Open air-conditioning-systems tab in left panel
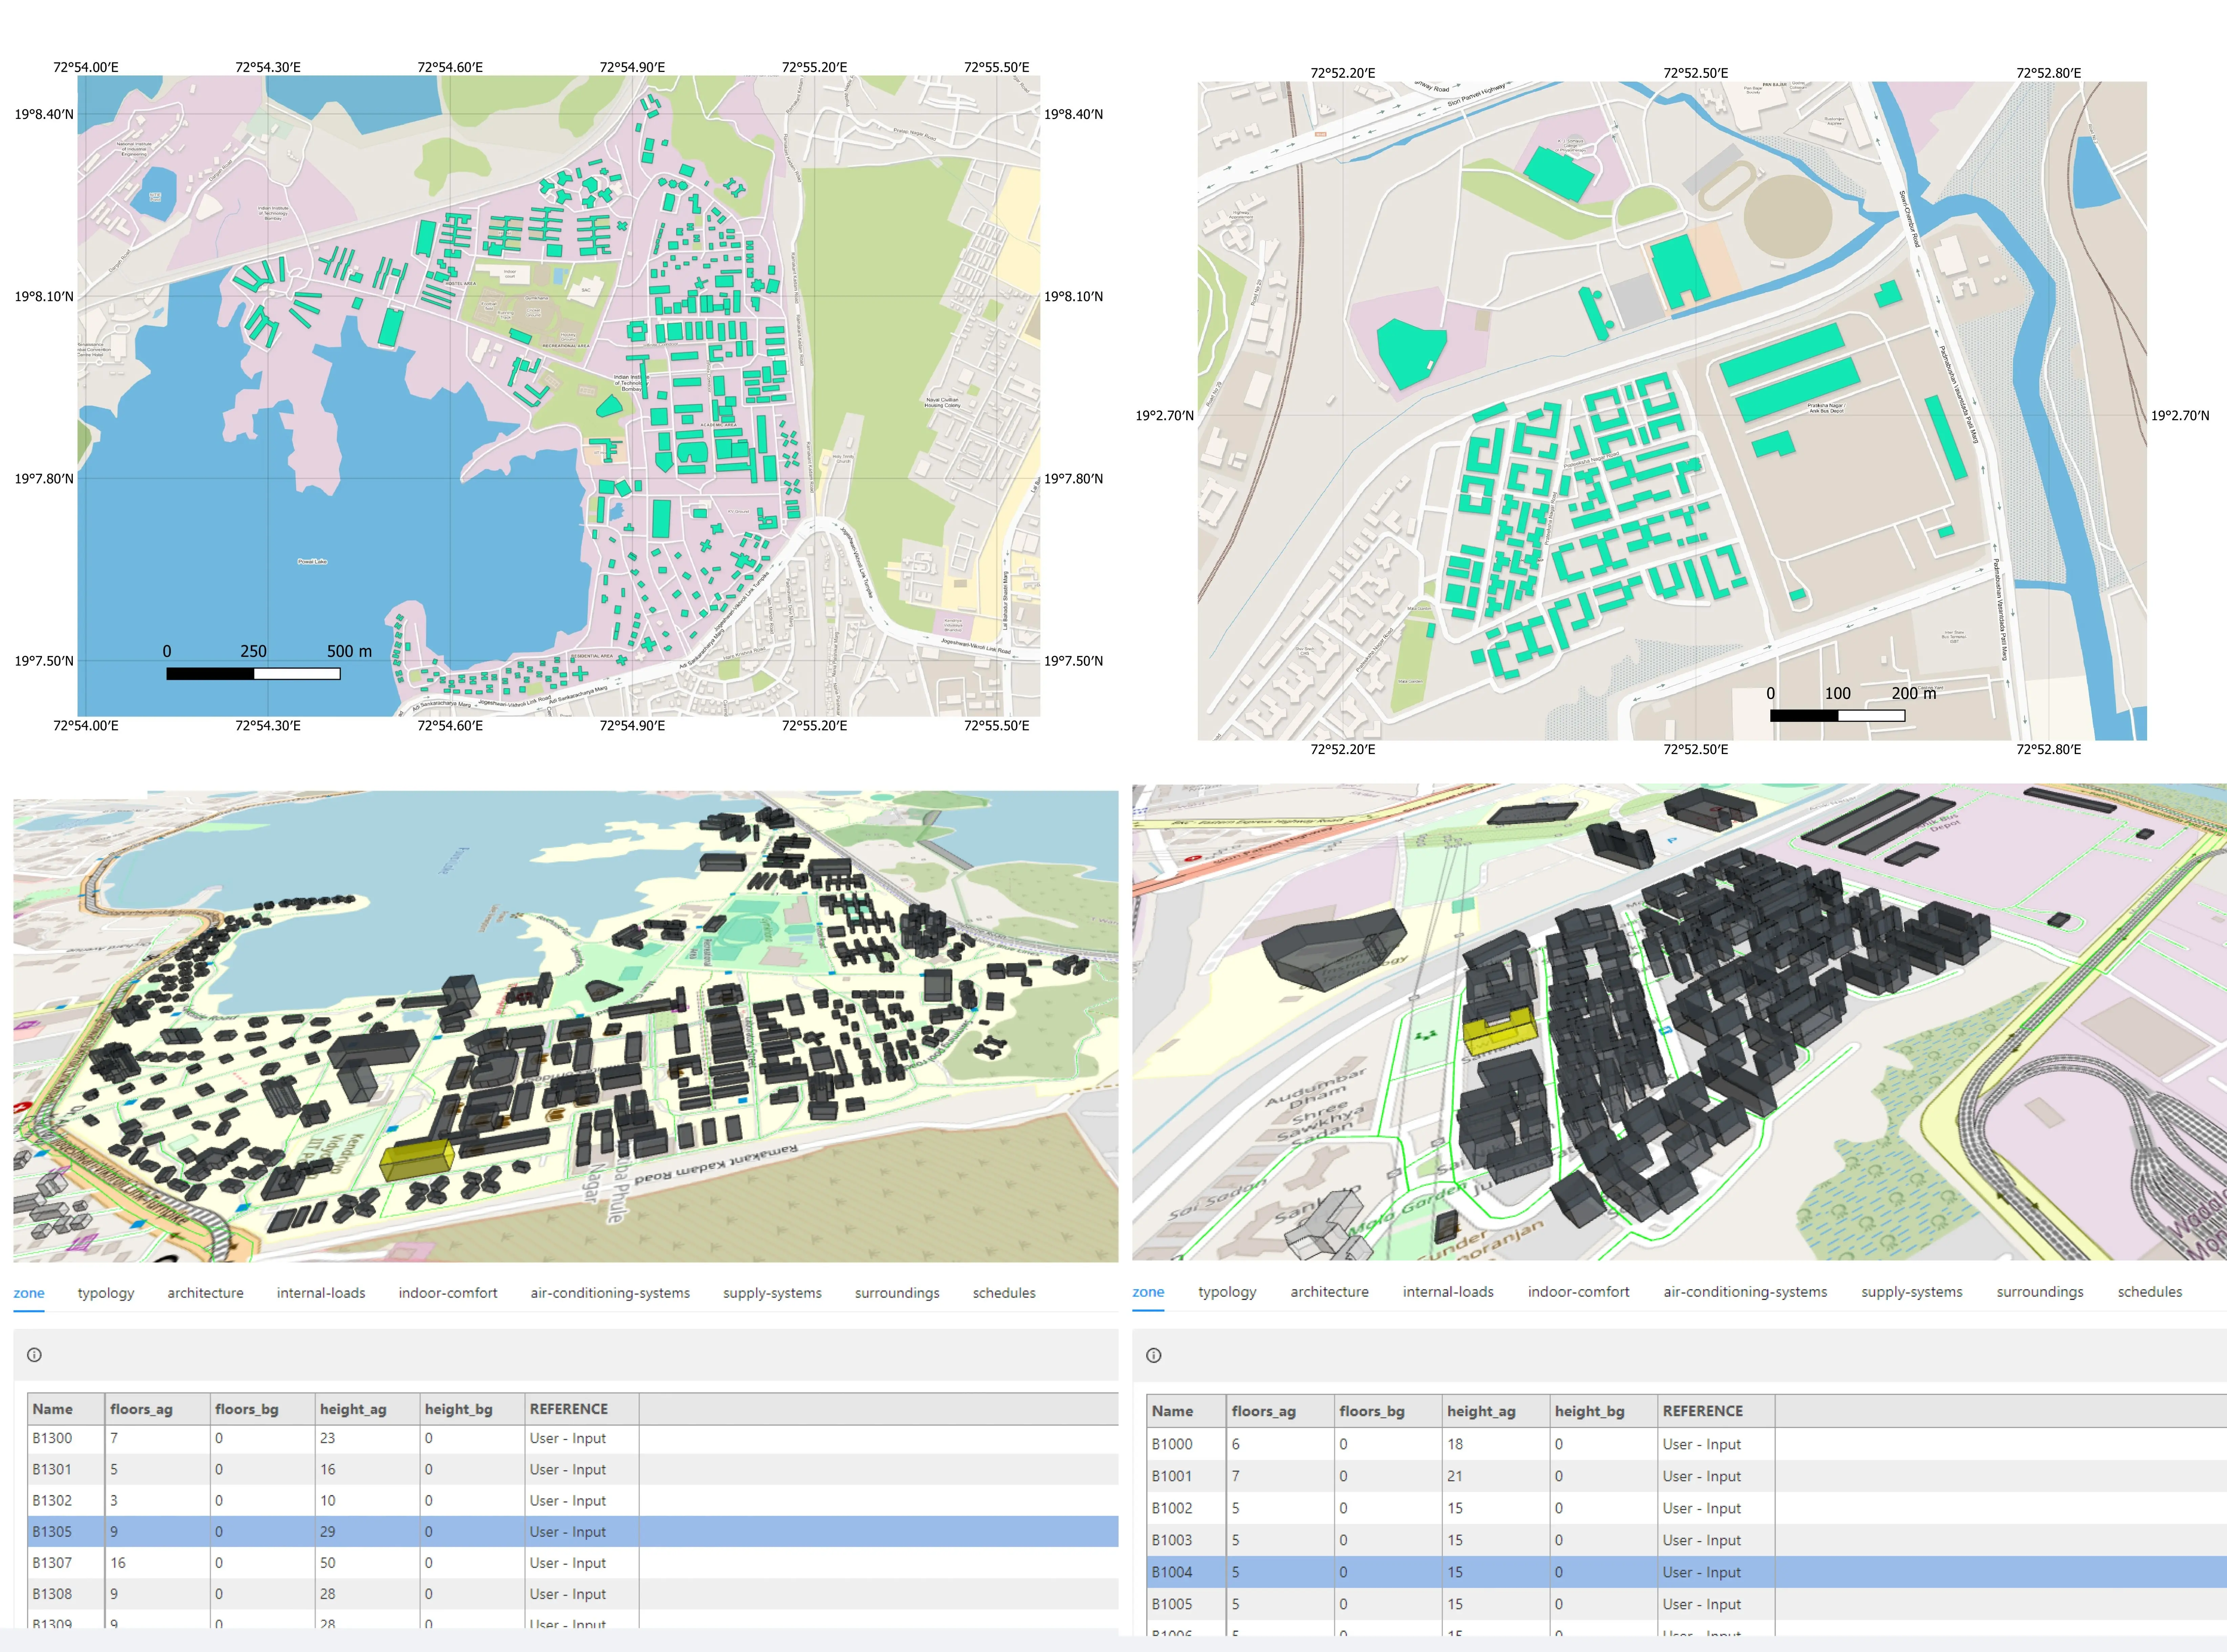Viewport: 2227px width, 1652px height. click(x=610, y=1293)
